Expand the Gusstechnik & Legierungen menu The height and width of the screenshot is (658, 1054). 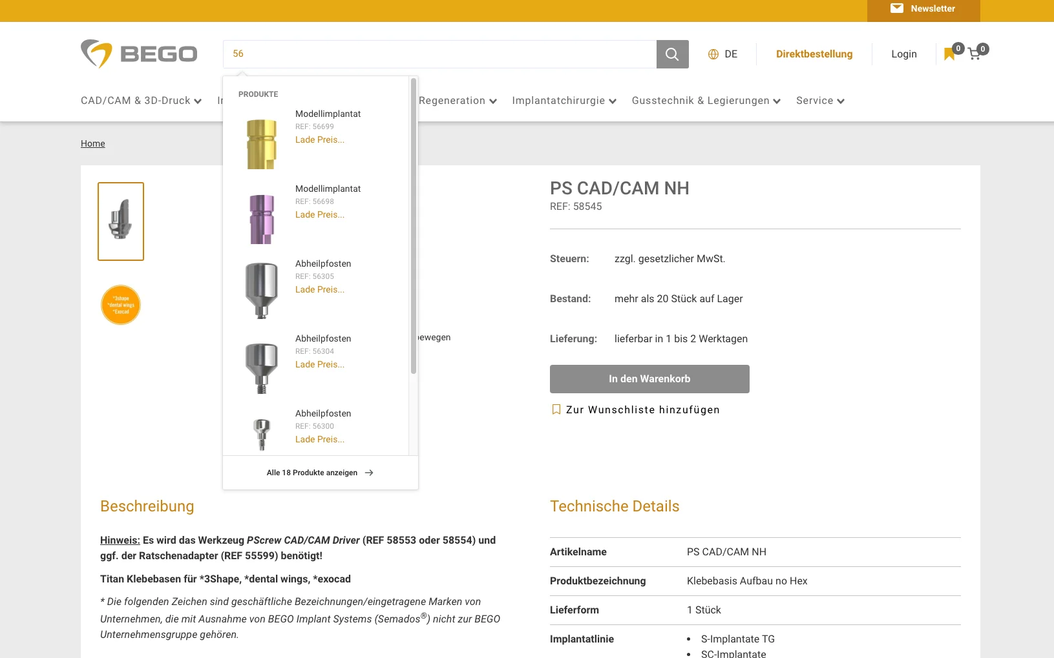click(706, 101)
